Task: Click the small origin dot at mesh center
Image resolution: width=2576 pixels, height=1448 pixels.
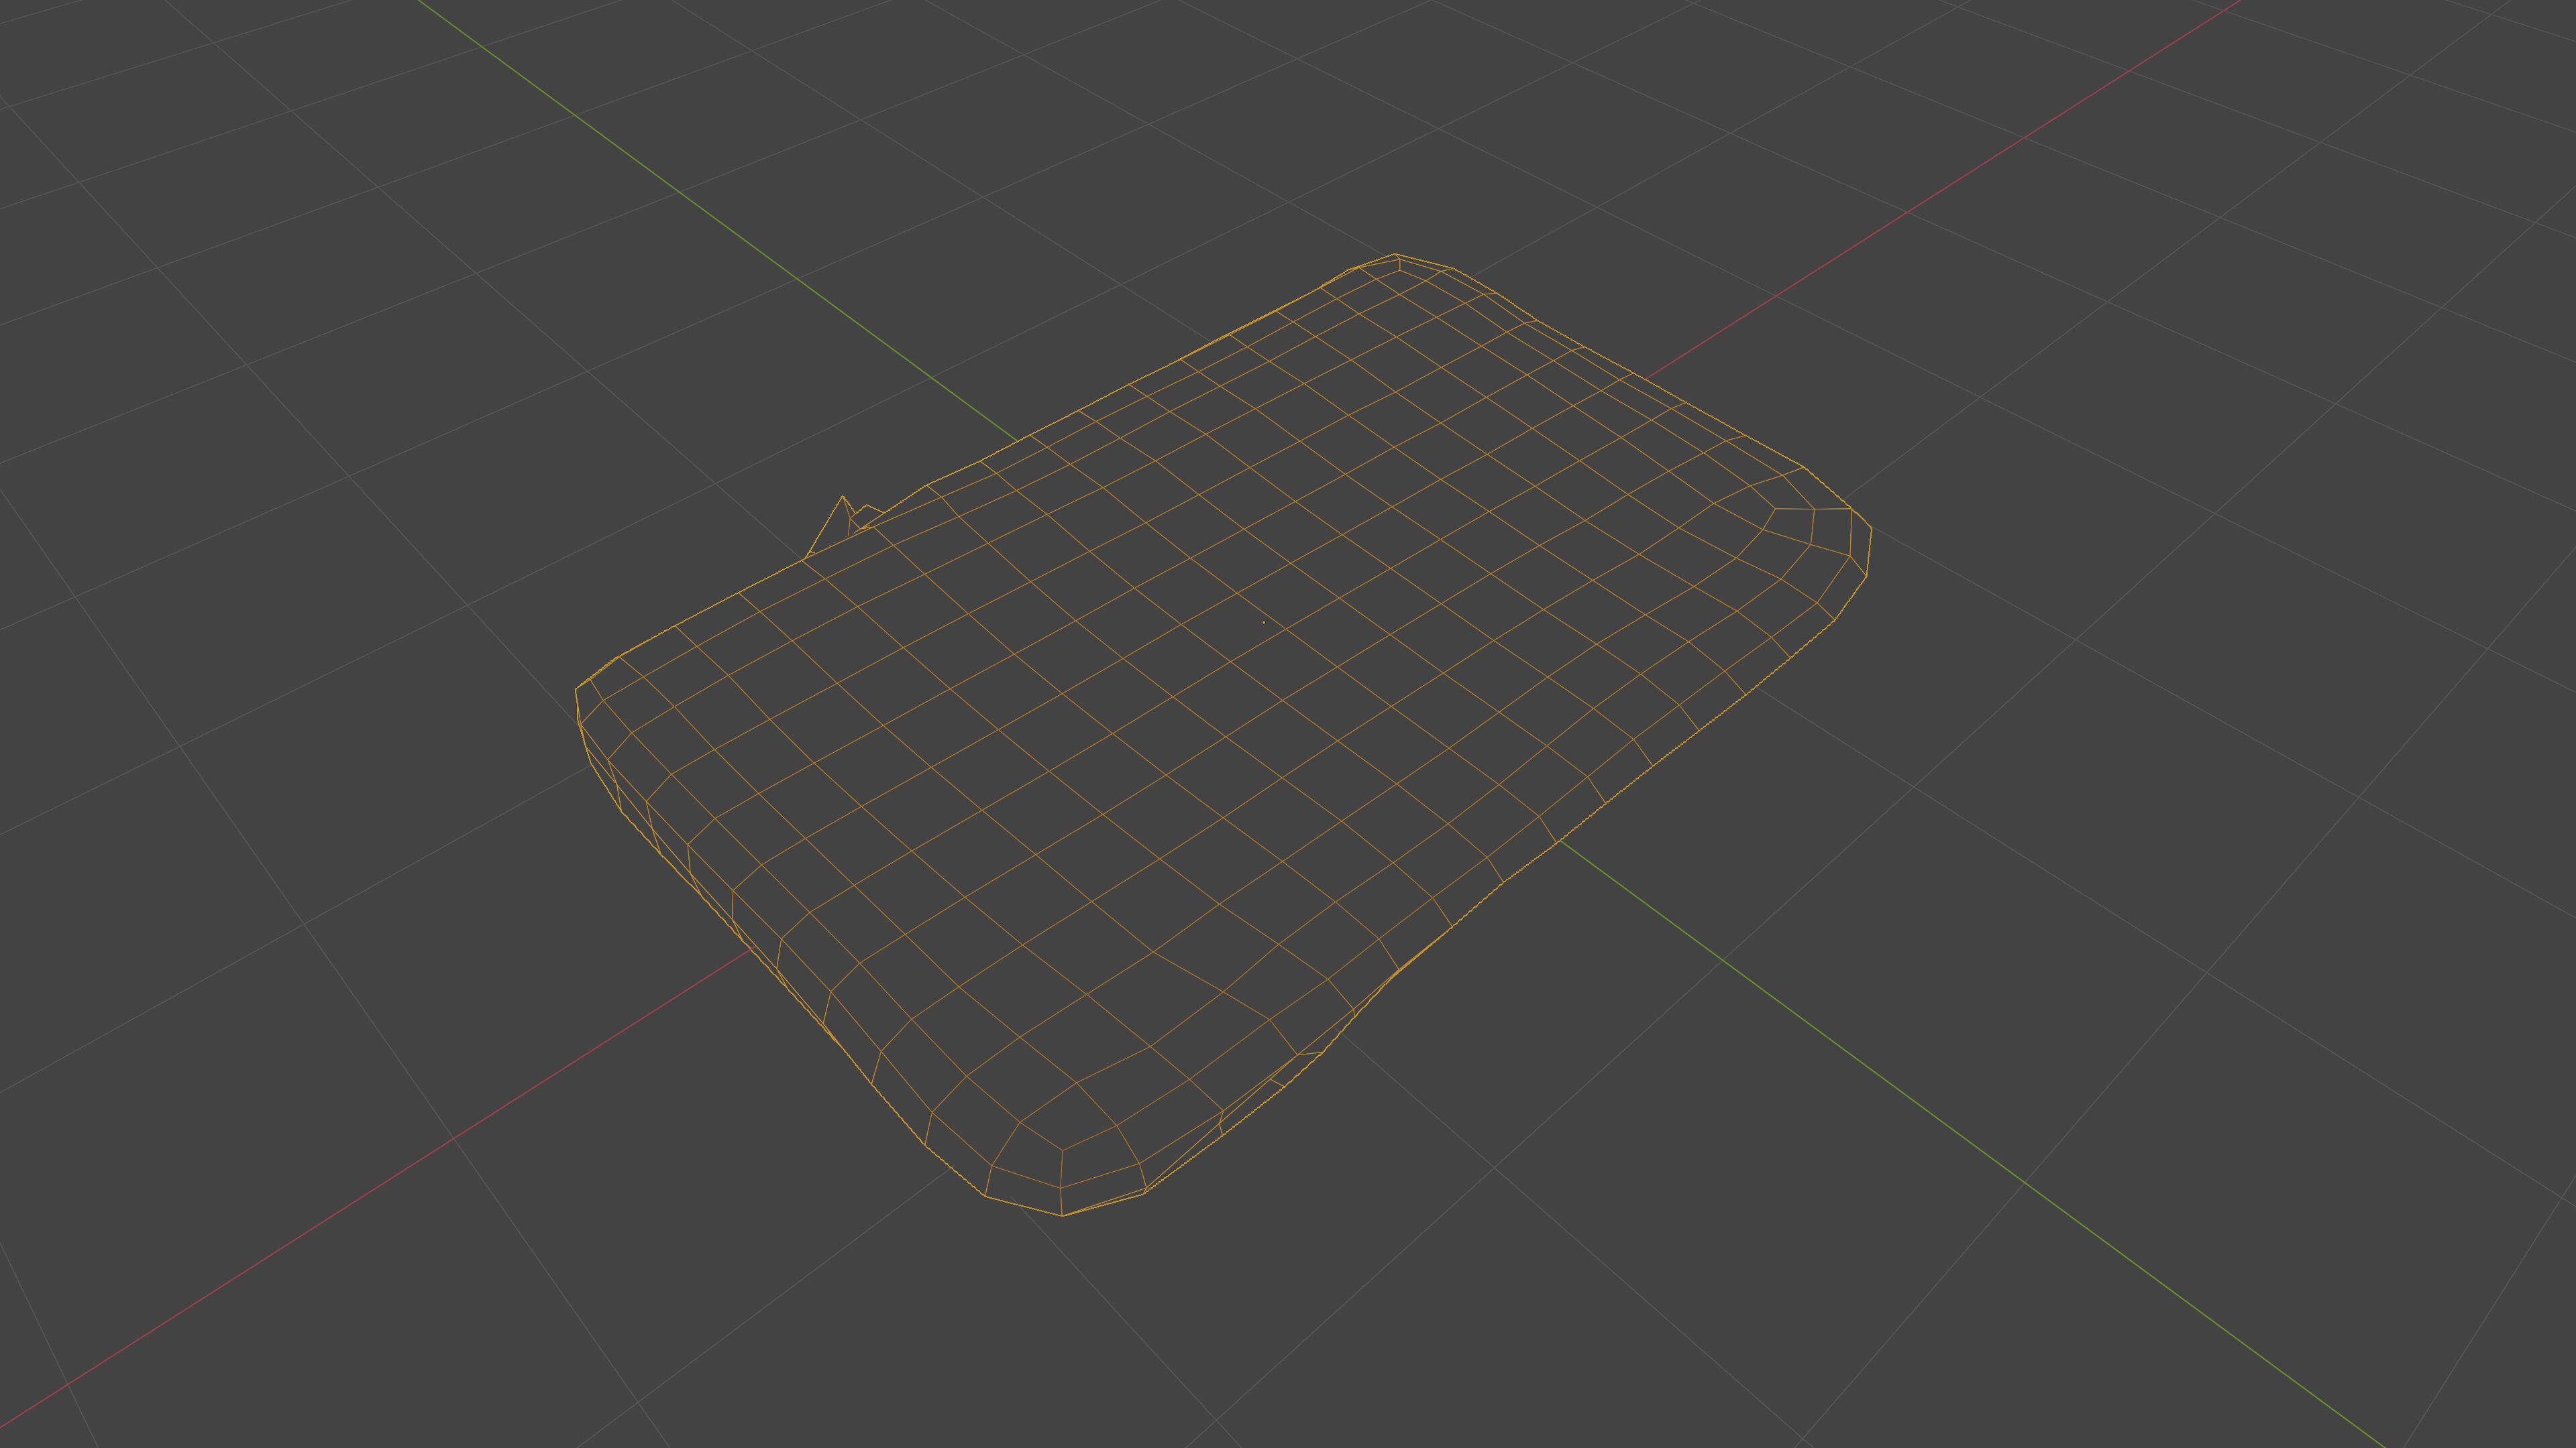Action: [x=1264, y=621]
